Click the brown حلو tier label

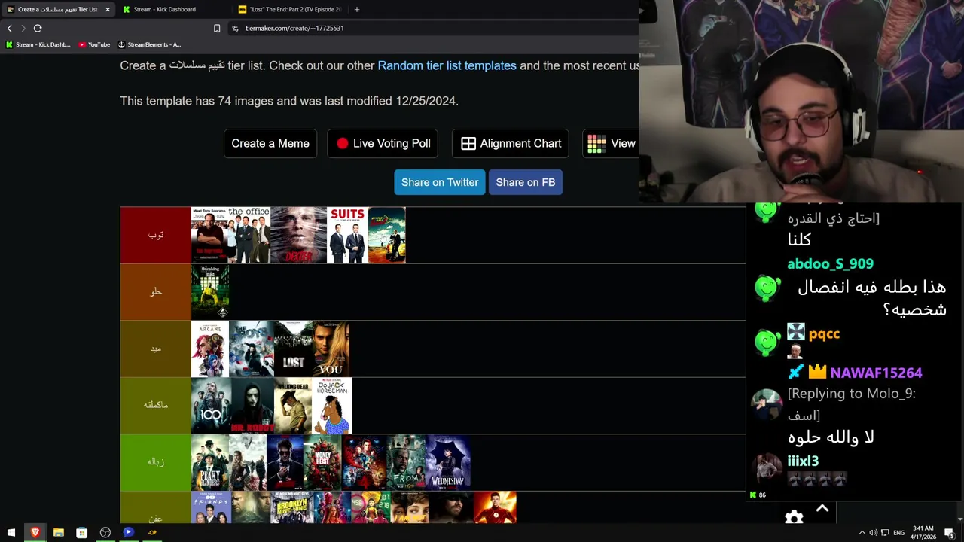155,292
